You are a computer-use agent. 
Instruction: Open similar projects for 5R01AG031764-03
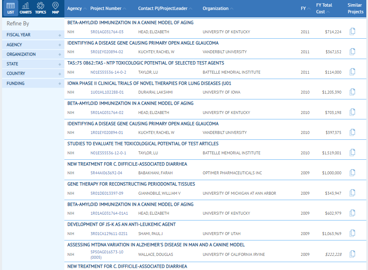pos(352,31)
